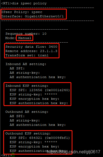
Task: Click the final <RT1> prompt
Action: pyautogui.click(x=6, y=155)
